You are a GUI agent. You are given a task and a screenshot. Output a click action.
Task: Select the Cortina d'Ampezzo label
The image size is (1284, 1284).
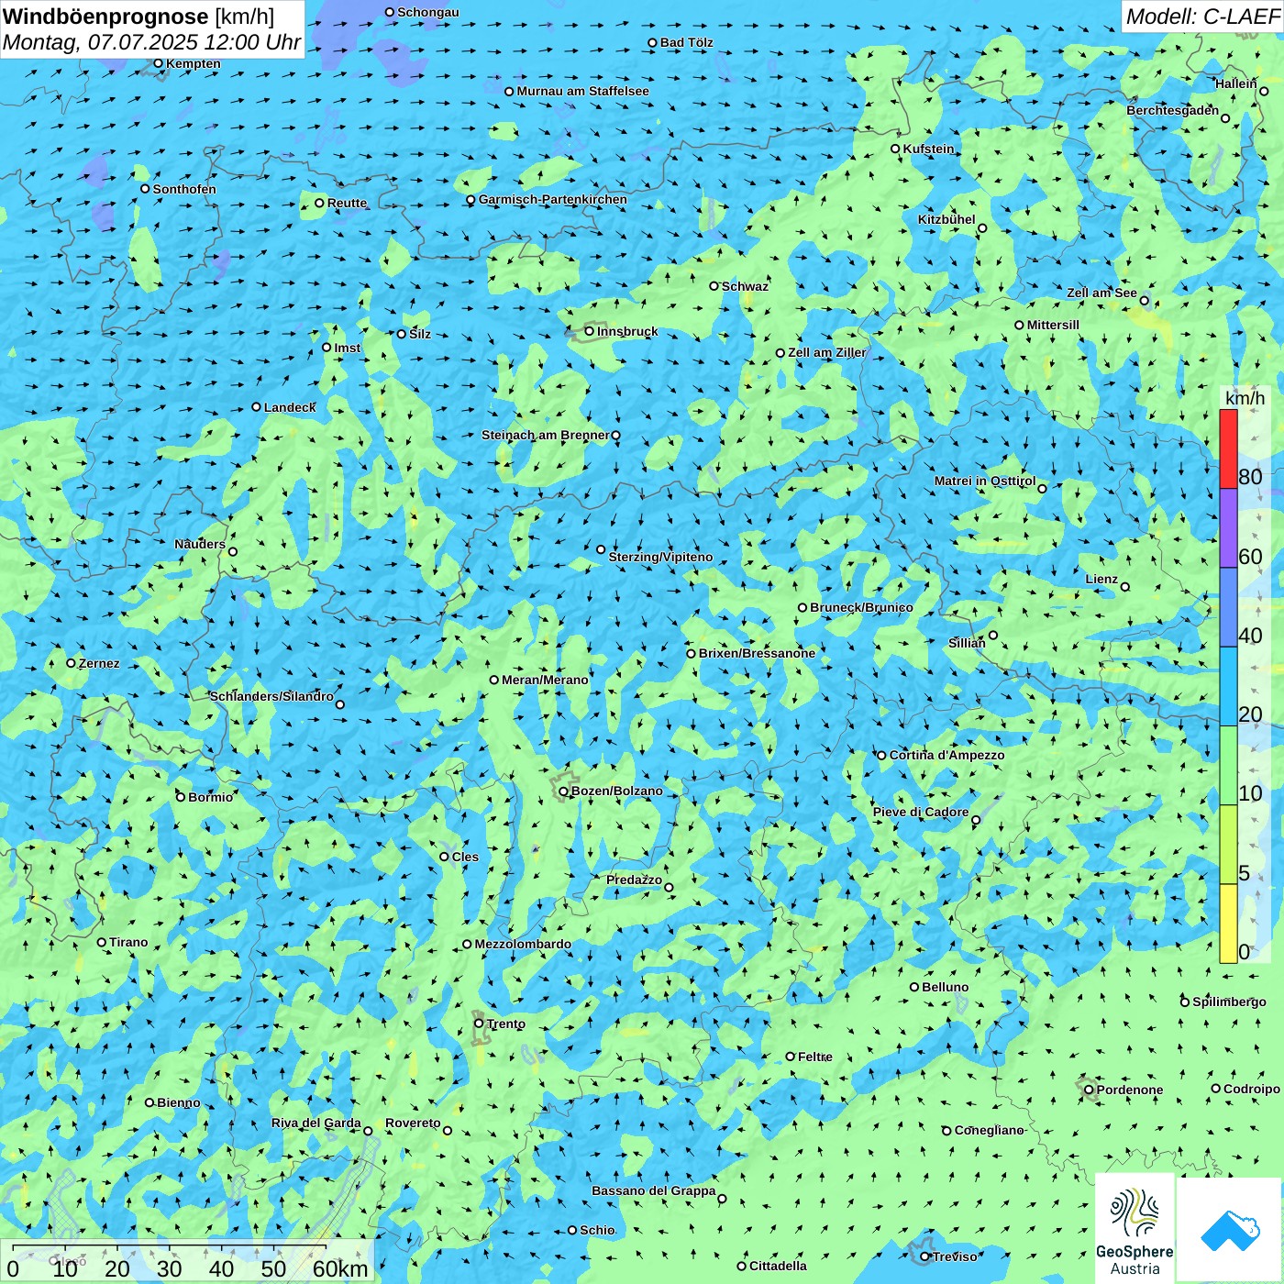click(x=947, y=755)
